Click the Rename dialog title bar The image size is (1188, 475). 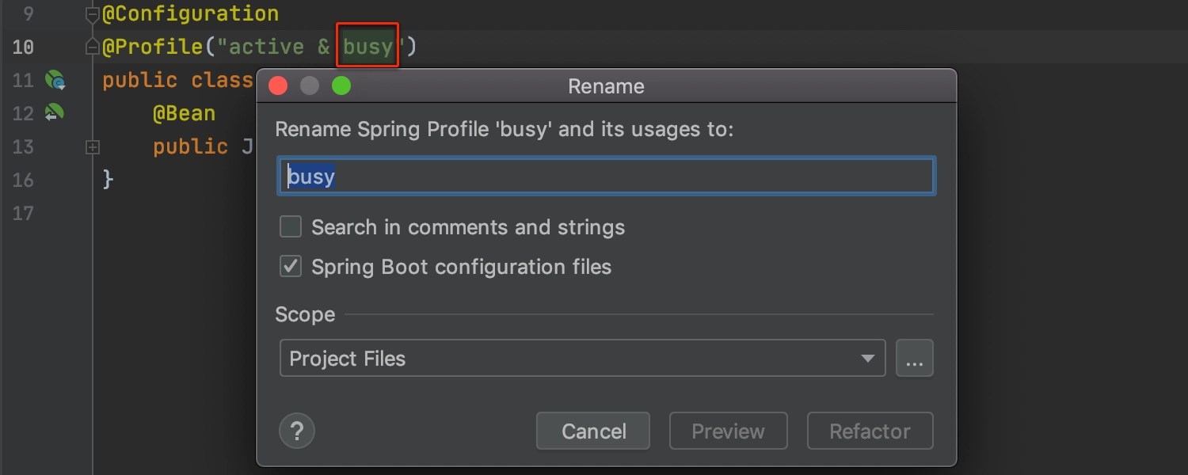pos(606,86)
